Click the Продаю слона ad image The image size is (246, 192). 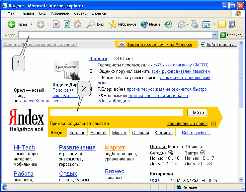[x=66, y=70]
